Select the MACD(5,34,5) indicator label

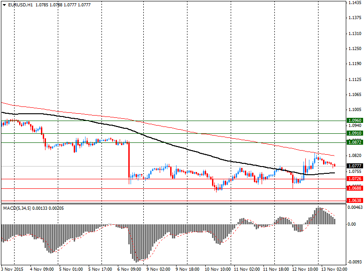coord(17,208)
